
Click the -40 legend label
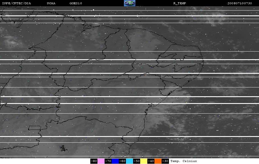point(151,161)
